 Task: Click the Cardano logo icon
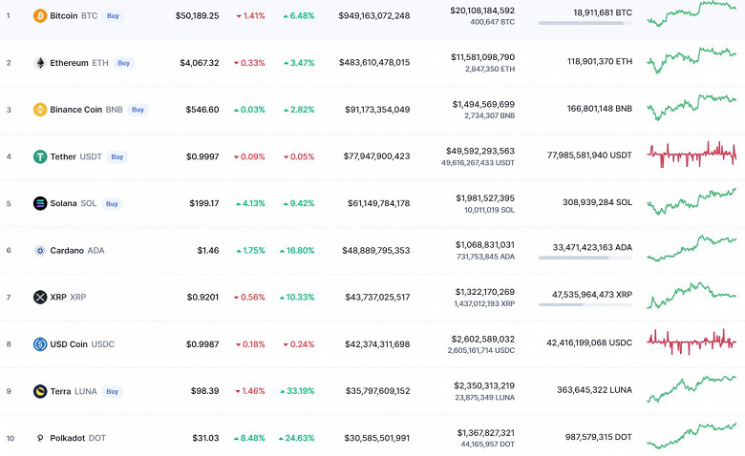point(40,250)
